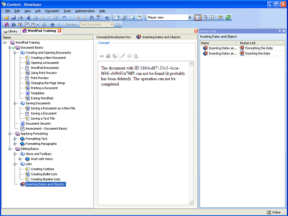Click the Check In All icon

[124, 18]
